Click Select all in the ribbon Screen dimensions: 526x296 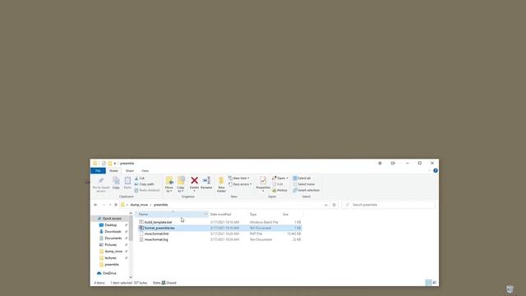[302, 178]
